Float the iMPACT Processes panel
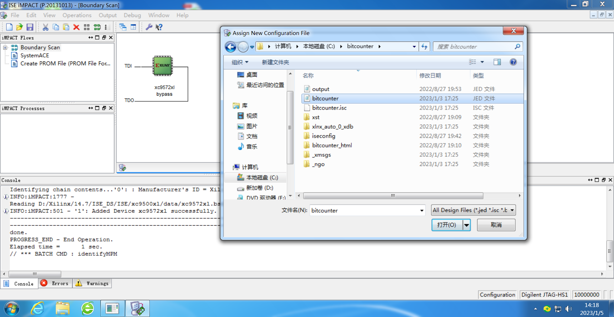 pos(104,108)
